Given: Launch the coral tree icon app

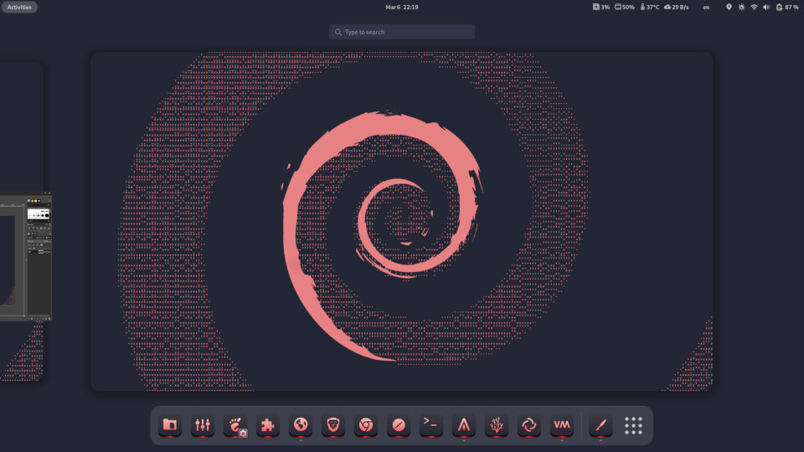Looking at the screenshot, I should [x=496, y=425].
